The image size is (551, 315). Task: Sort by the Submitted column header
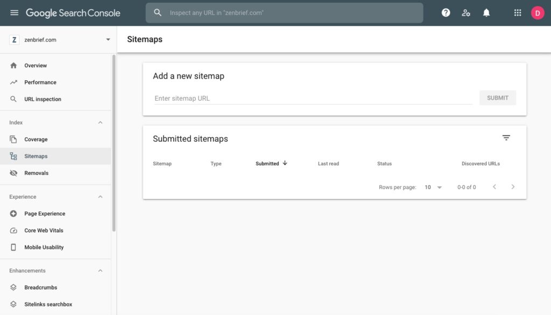267,164
